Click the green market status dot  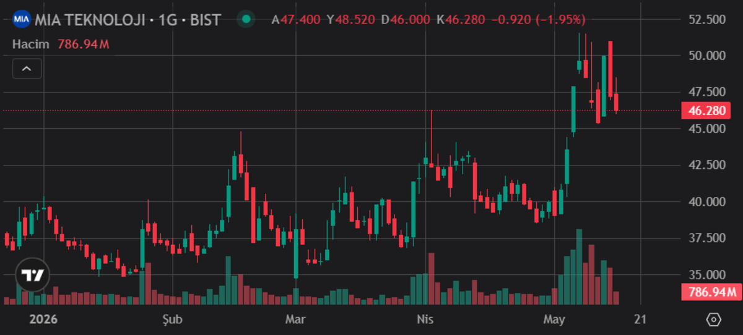pyautogui.click(x=246, y=19)
